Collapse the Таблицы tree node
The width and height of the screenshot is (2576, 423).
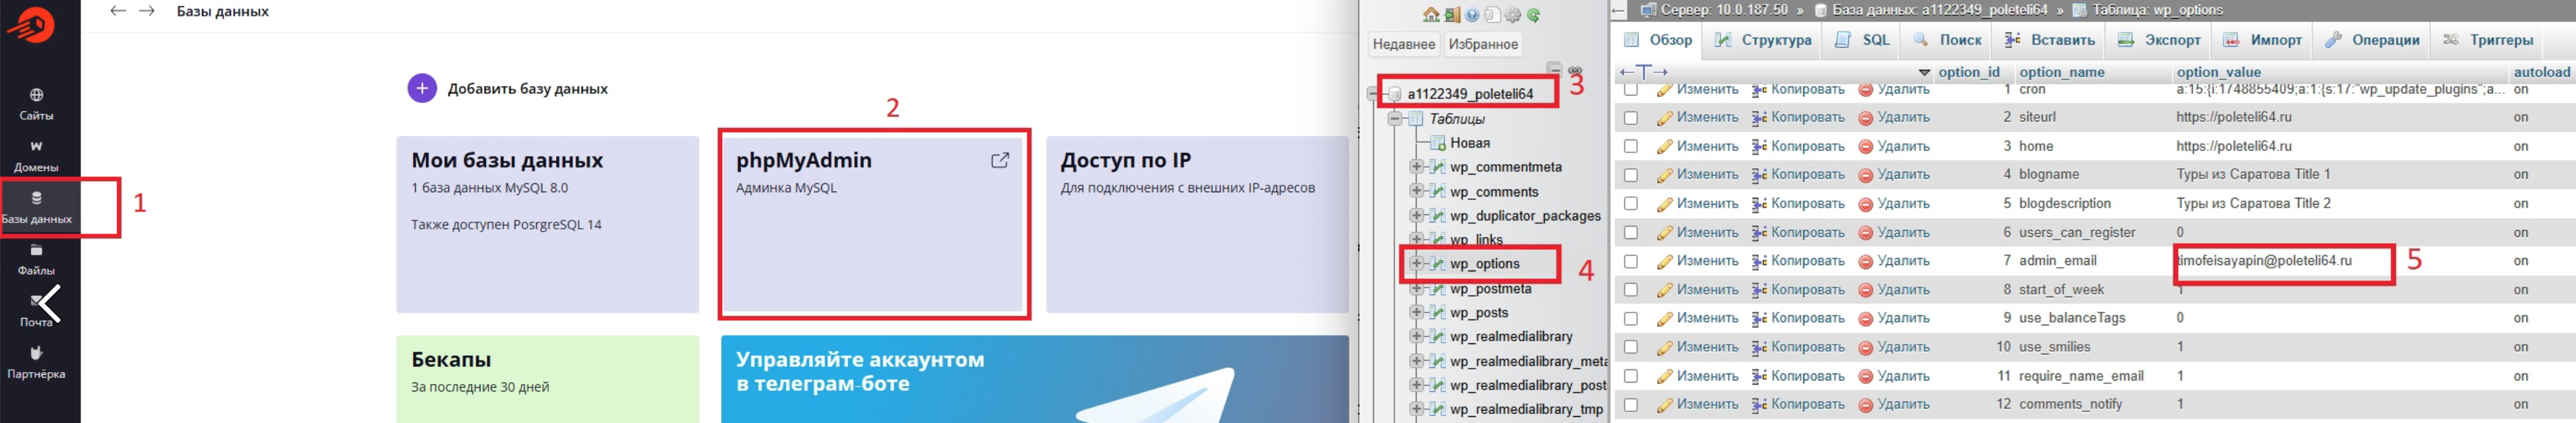[x=1395, y=119]
